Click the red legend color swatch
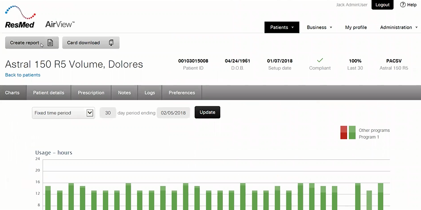Image resolution: width=421 pixels, height=210 pixels. pos(344,133)
